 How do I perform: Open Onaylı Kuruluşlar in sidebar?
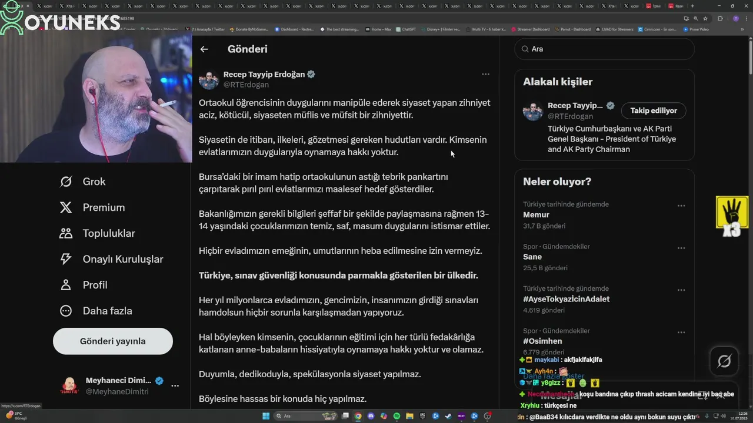(111, 259)
